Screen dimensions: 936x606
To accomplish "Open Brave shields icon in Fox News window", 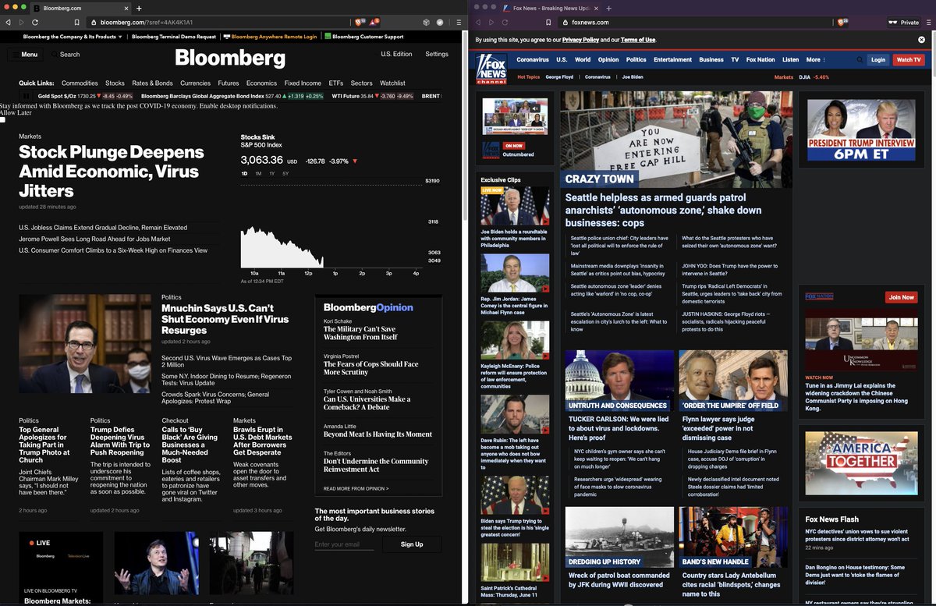I will tap(842, 23).
